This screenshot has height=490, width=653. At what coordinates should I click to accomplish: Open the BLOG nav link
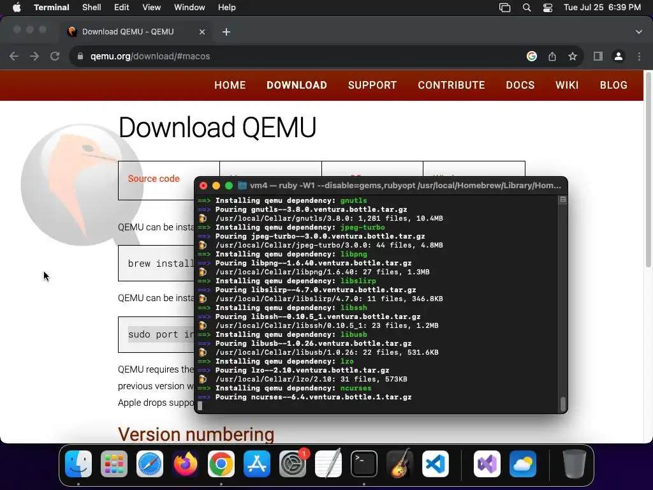[x=613, y=85]
